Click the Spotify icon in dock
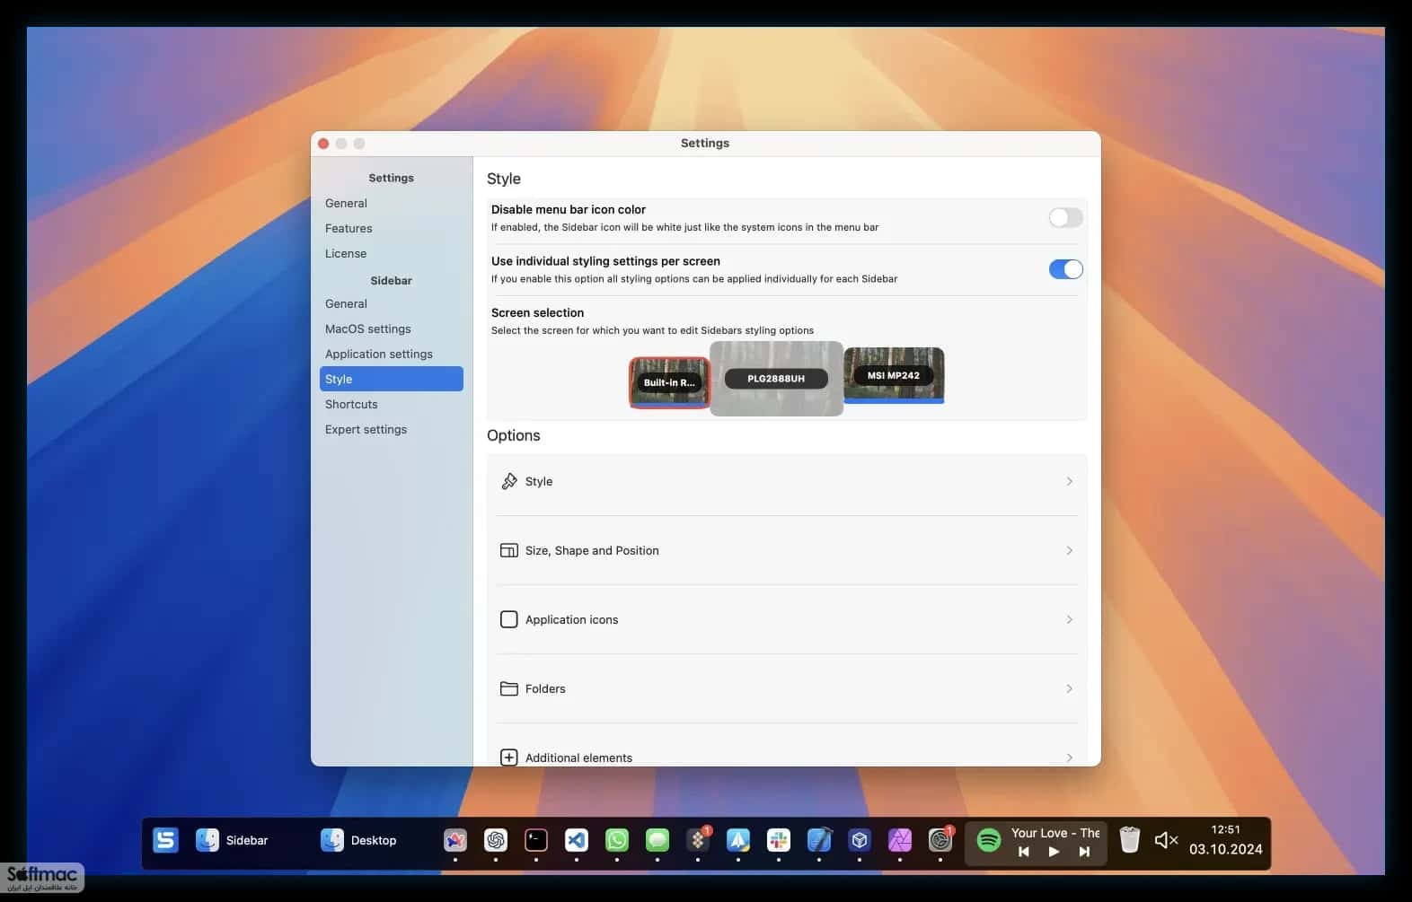The height and width of the screenshot is (902, 1412). [x=989, y=840]
